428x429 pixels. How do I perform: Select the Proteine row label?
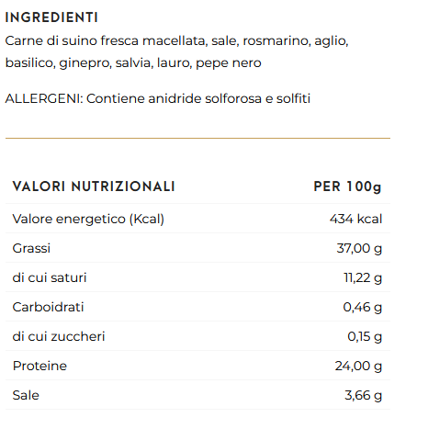coord(39,366)
